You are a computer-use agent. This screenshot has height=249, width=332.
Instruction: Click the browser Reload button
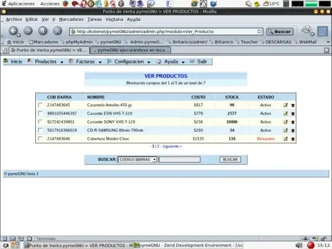click(x=43, y=31)
